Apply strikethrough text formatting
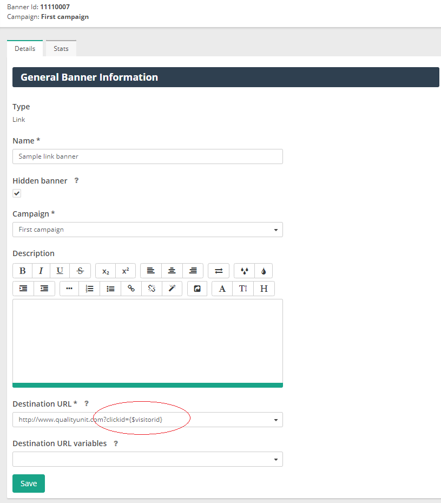This screenshot has width=441, height=503. [x=80, y=271]
